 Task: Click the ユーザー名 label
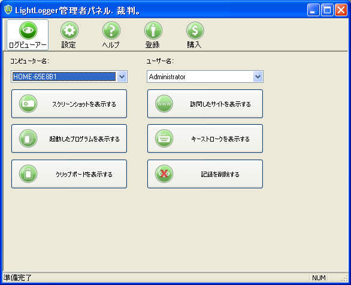160,61
